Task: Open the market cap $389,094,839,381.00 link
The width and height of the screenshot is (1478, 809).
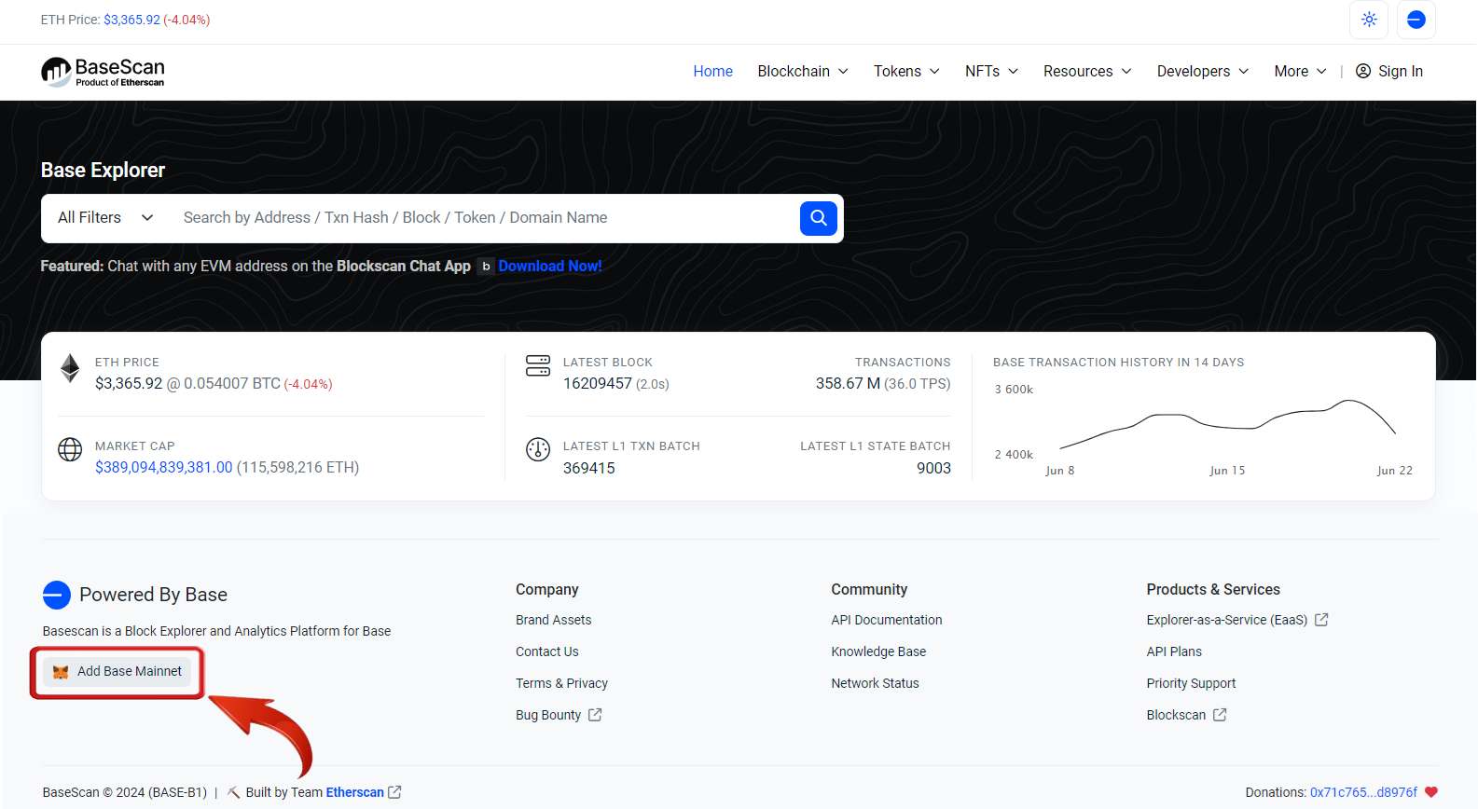Action: [x=164, y=468]
